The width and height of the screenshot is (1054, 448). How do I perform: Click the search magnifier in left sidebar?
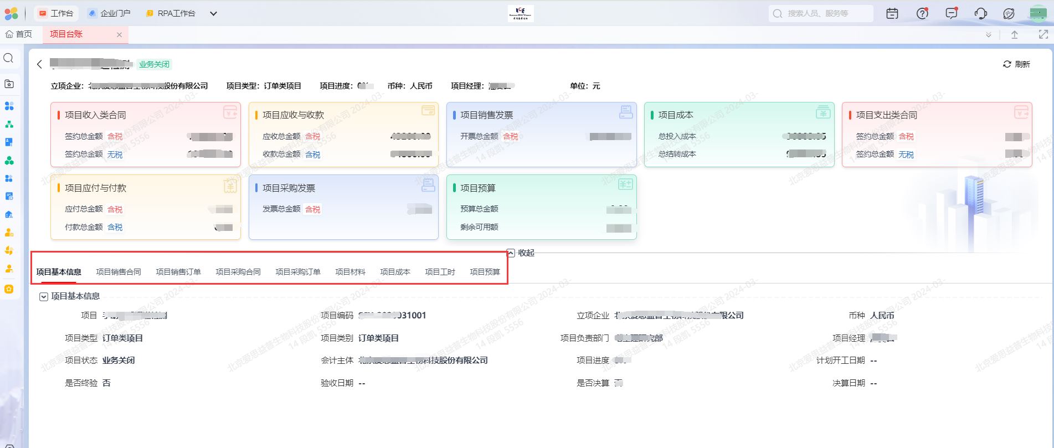tap(9, 59)
